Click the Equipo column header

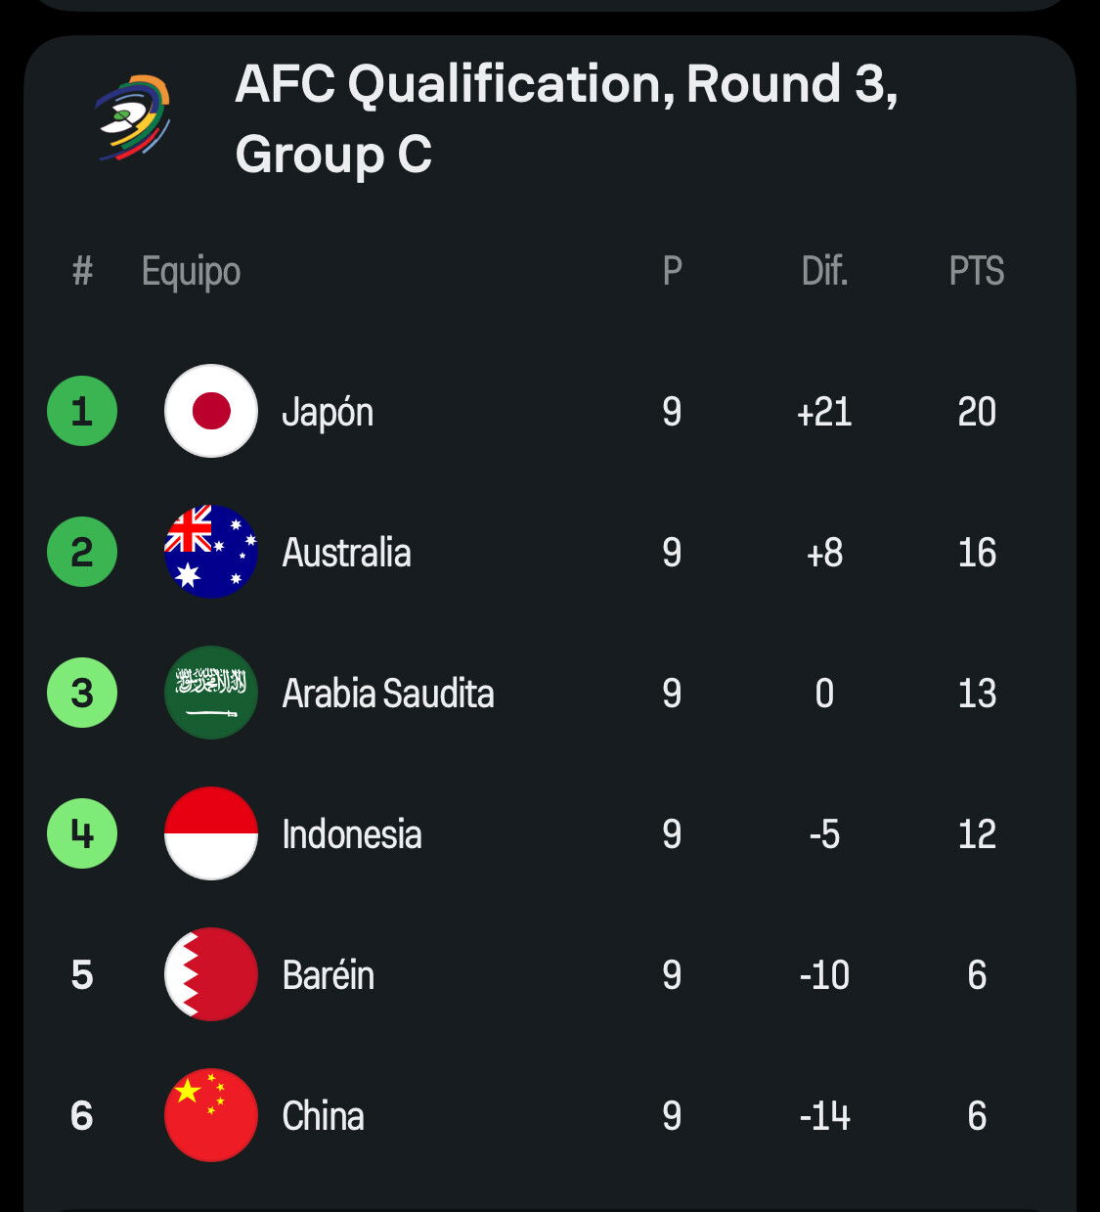(191, 272)
